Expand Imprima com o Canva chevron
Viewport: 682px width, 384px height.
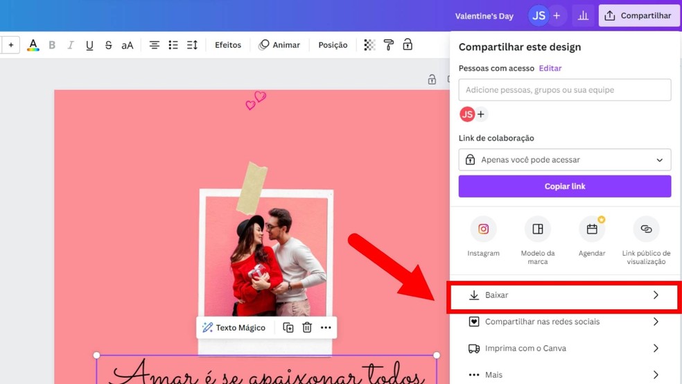[x=656, y=349]
